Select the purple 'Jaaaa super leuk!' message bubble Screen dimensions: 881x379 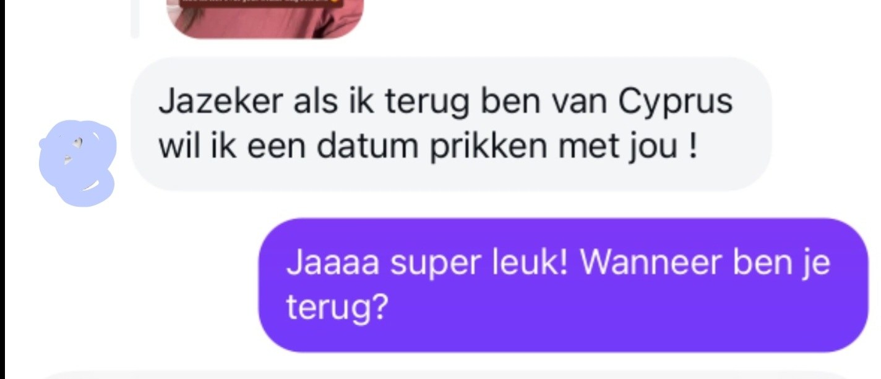564,285
